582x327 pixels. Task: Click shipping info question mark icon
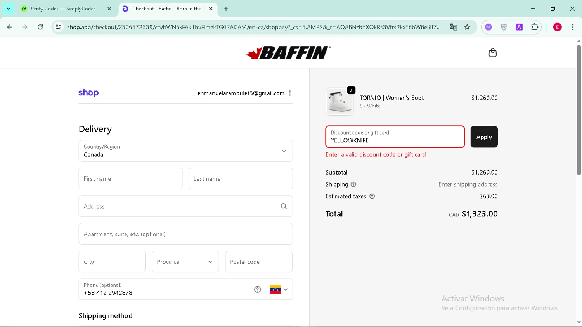pos(353,184)
